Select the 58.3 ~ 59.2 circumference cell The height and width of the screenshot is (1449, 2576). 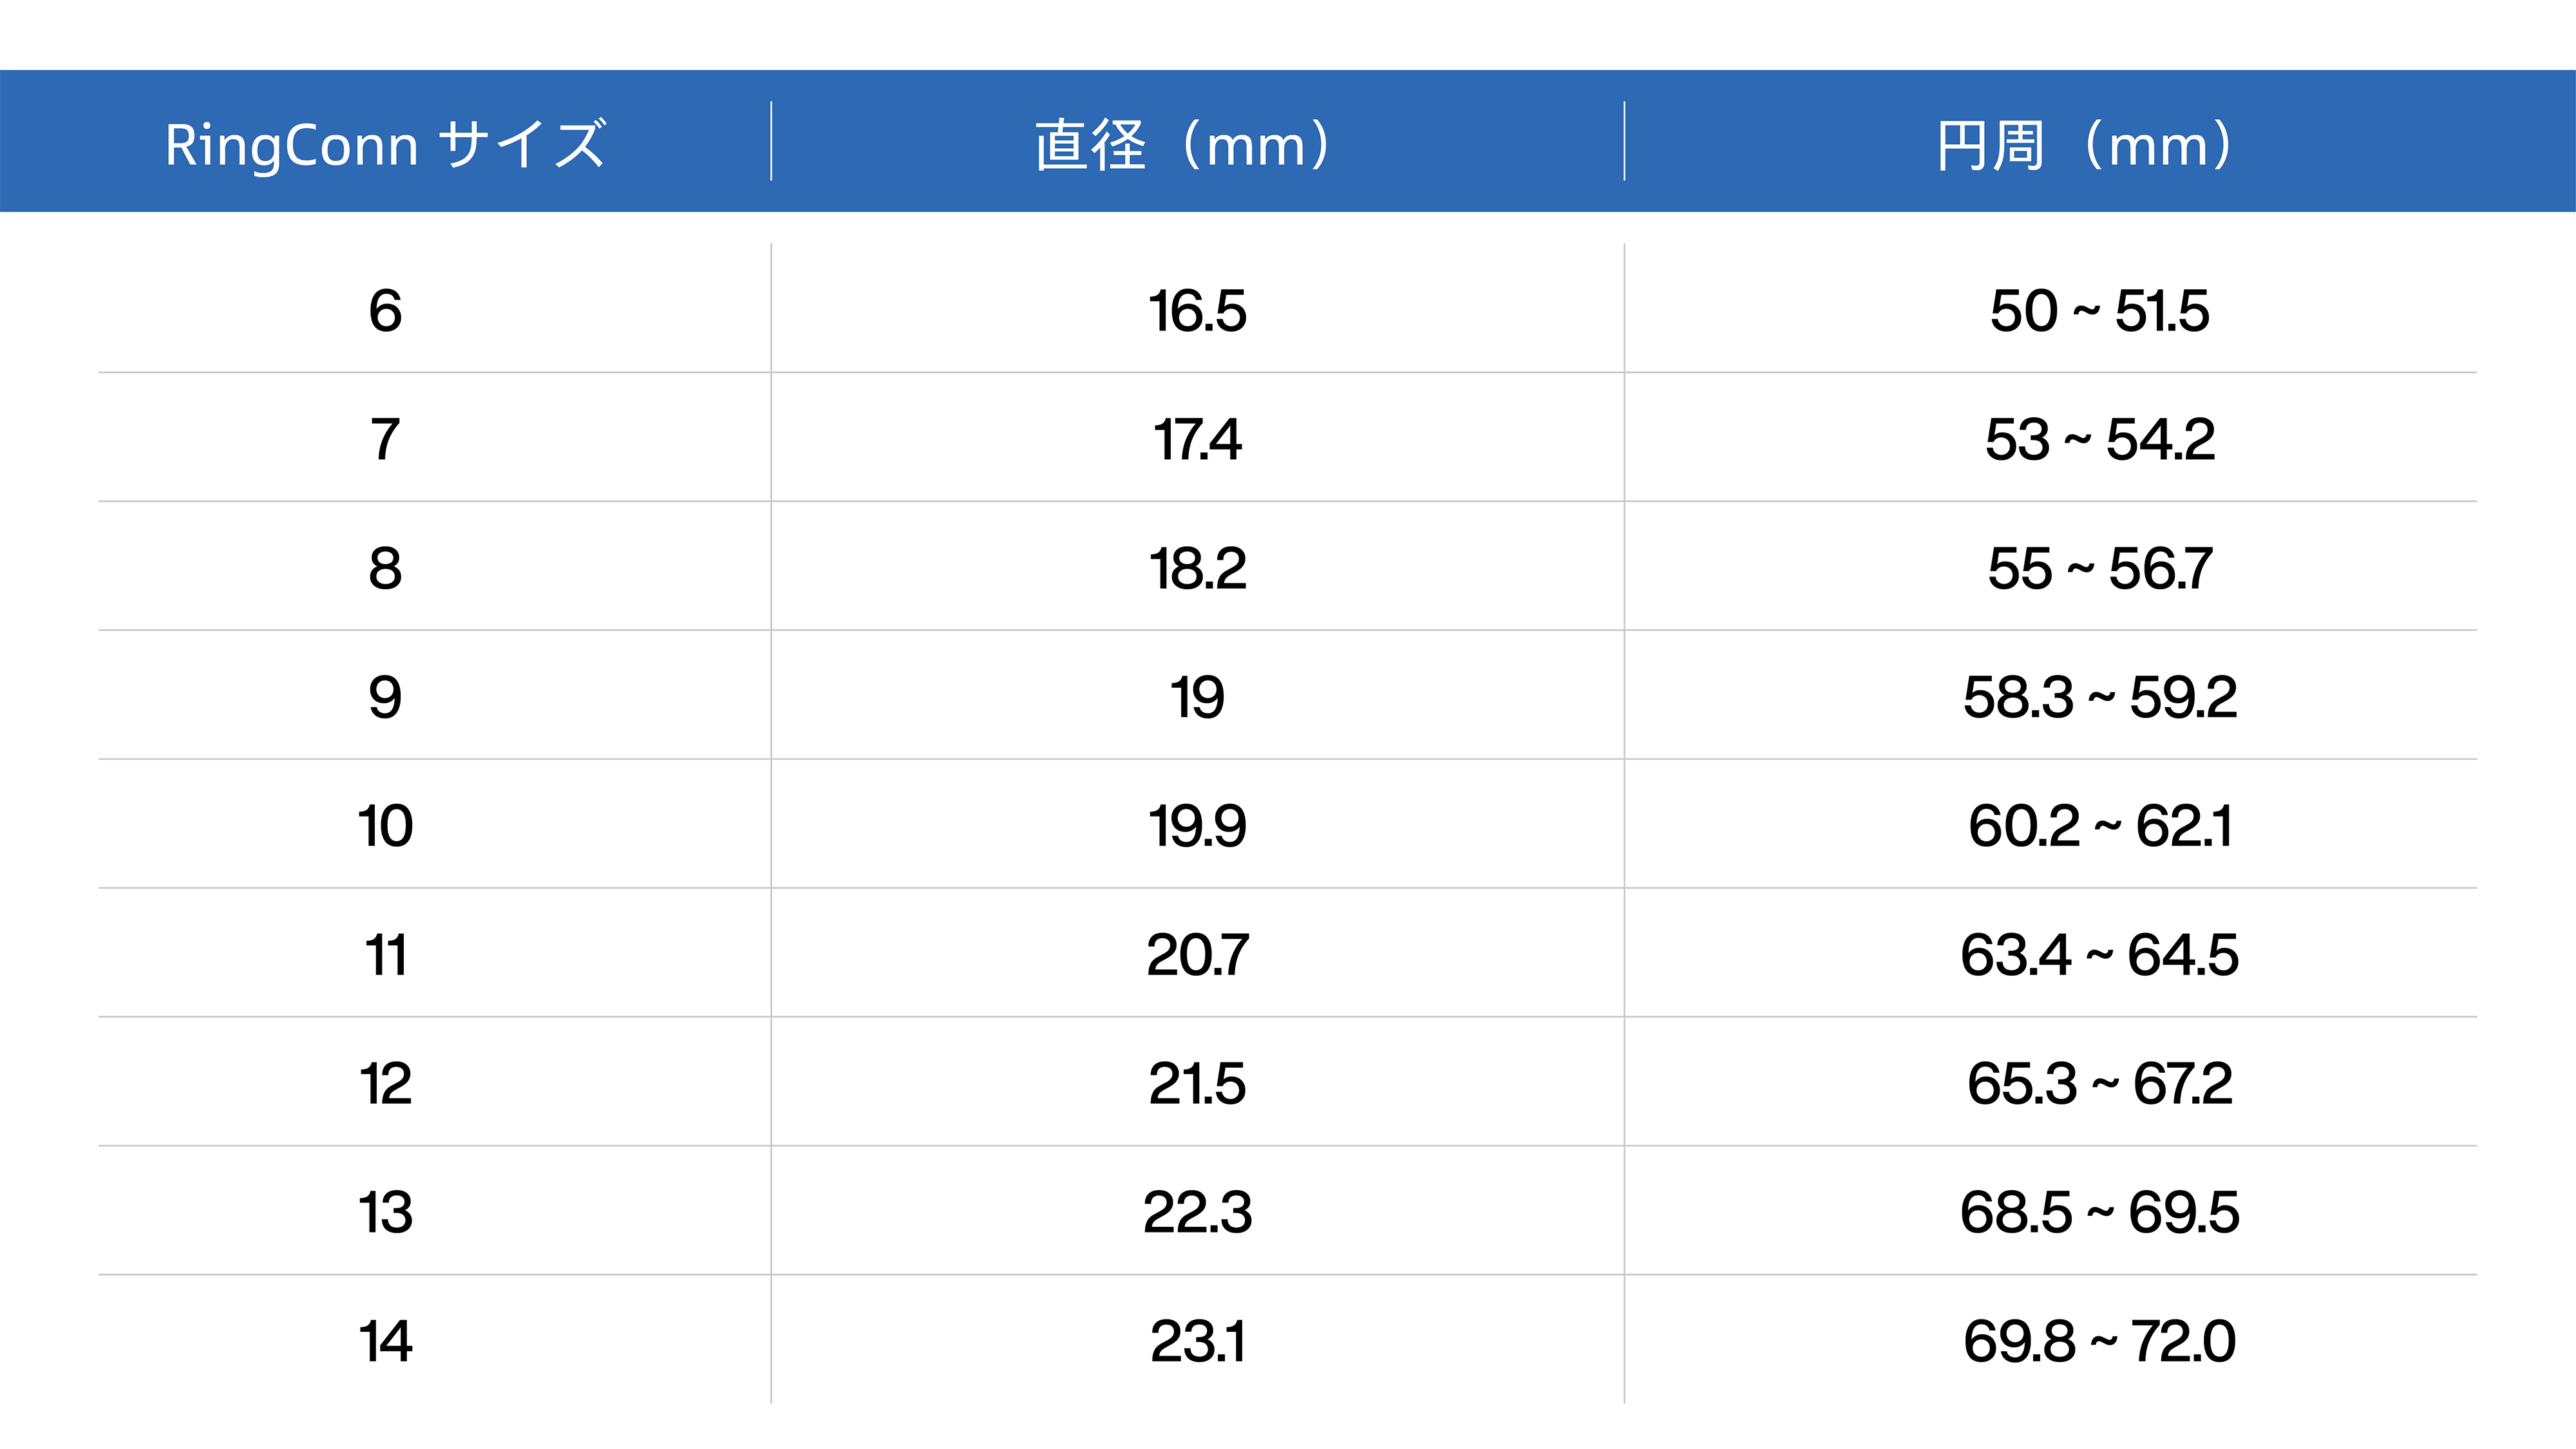[x=2099, y=697]
